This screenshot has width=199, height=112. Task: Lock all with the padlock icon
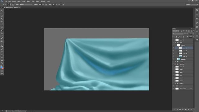pos(183,37)
